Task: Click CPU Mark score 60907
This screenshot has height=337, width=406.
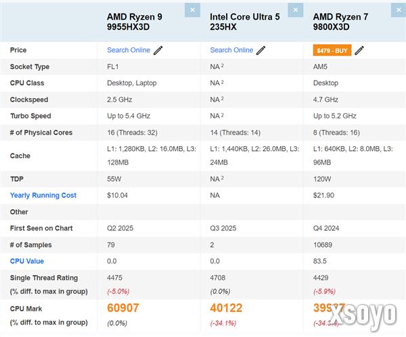Action: click(x=123, y=308)
